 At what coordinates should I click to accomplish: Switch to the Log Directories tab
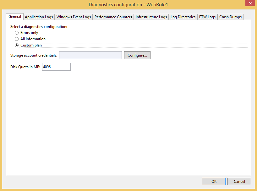tap(183, 17)
